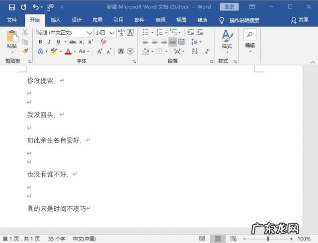
Task: Click the 100% zoom level
Action: click(x=304, y=239)
